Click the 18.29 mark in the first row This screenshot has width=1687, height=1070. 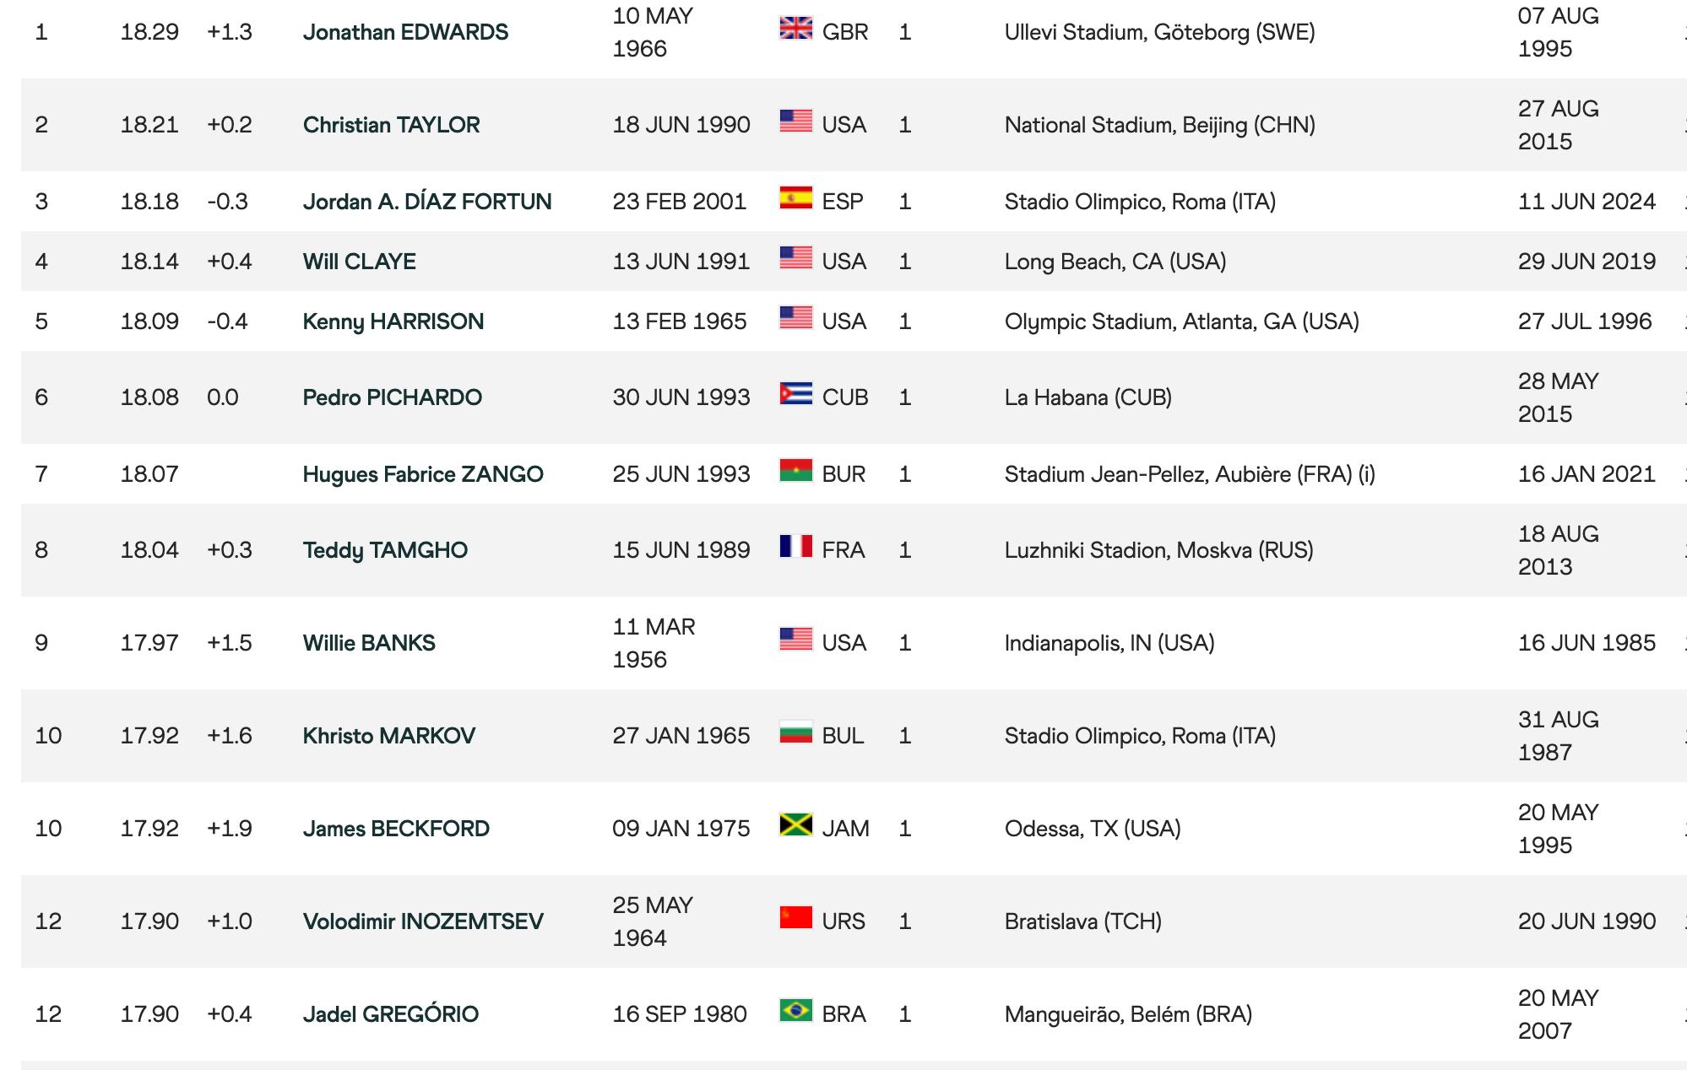coord(149,32)
